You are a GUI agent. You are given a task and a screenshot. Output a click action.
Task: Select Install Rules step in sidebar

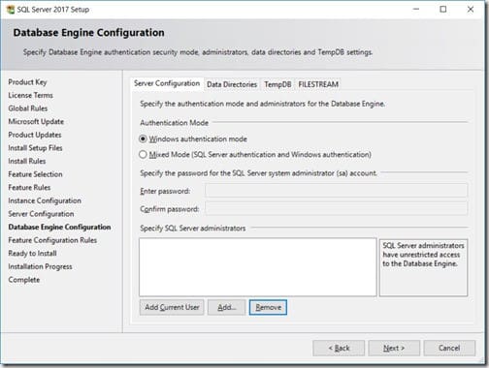tap(27, 161)
